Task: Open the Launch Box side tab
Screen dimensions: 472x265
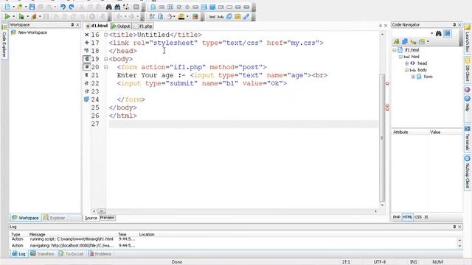Action: pos(468,39)
